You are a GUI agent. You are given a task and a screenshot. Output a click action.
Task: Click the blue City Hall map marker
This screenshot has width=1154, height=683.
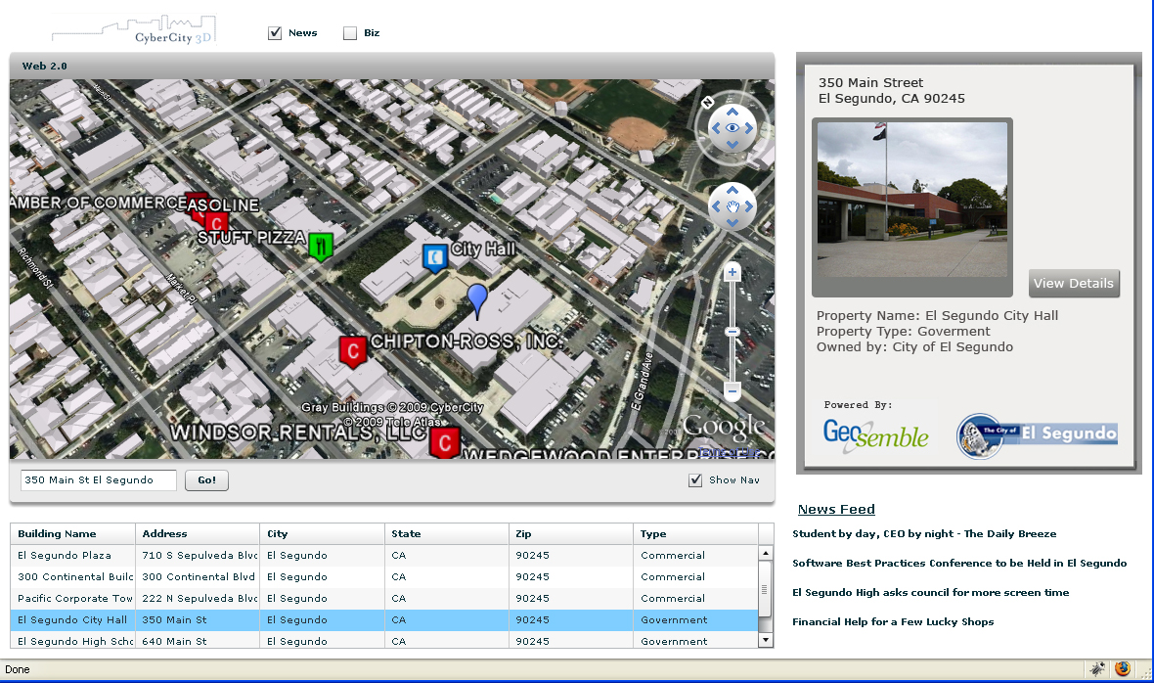coord(434,256)
